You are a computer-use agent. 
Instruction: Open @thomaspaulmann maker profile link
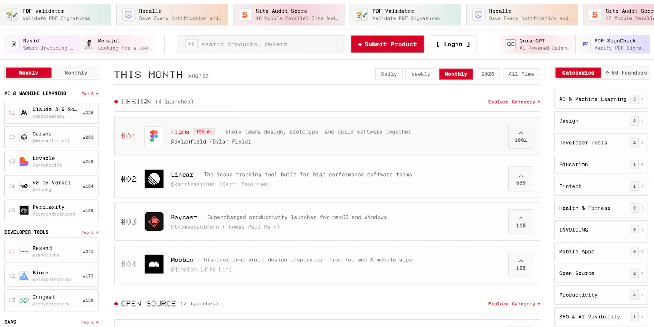(225, 227)
